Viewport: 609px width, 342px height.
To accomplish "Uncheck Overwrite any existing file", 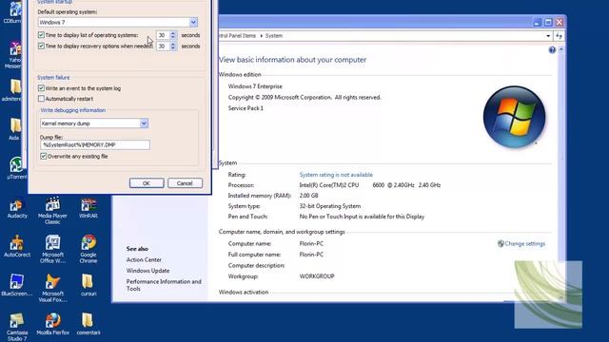I will coord(44,156).
